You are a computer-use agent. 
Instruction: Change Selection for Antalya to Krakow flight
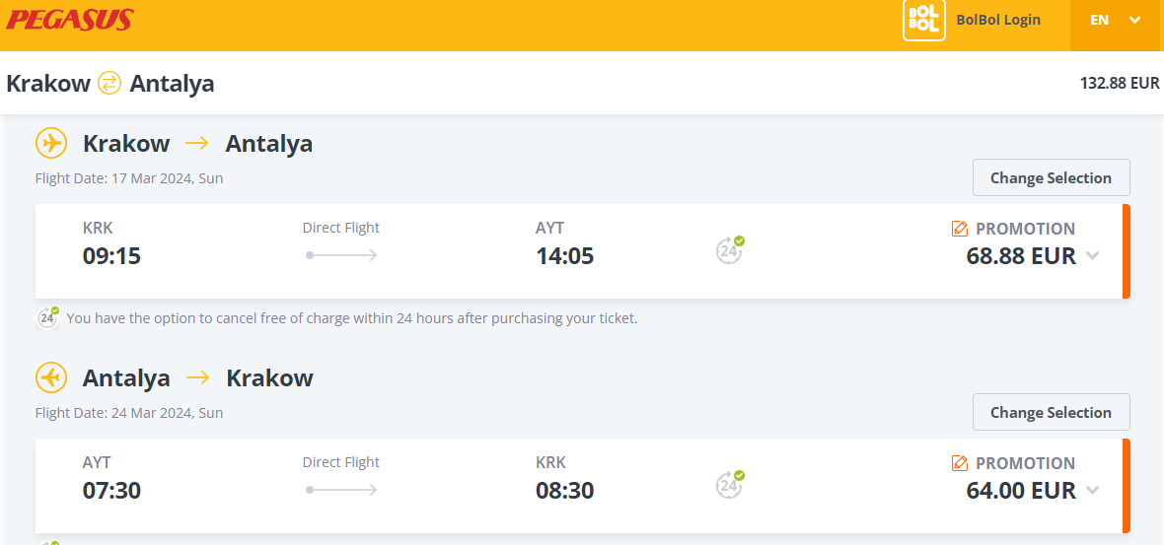pyautogui.click(x=1052, y=412)
